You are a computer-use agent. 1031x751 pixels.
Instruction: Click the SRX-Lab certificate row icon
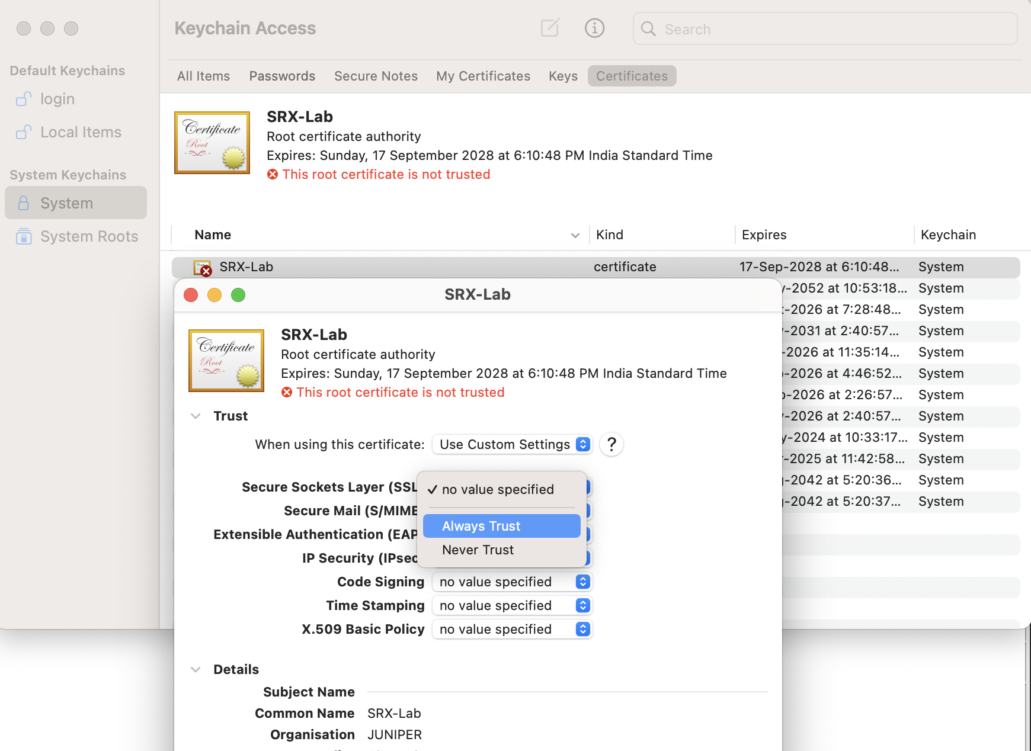pyautogui.click(x=202, y=268)
